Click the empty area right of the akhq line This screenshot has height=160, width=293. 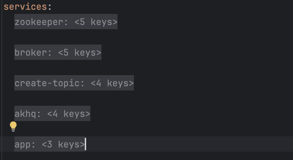pyautogui.click(x=191, y=114)
